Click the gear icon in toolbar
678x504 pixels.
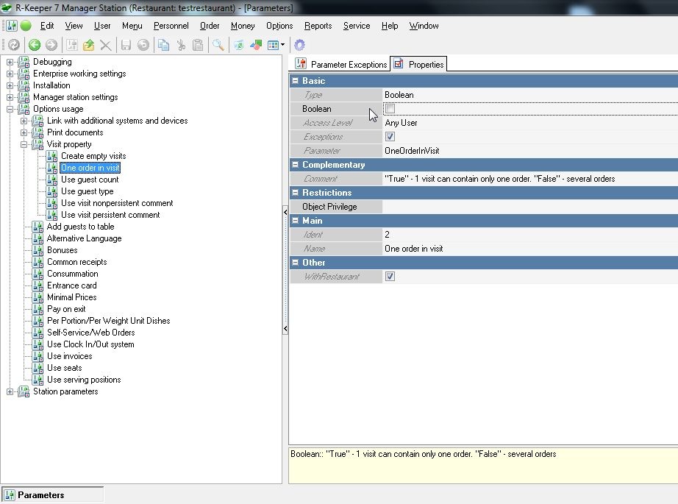coord(299,46)
